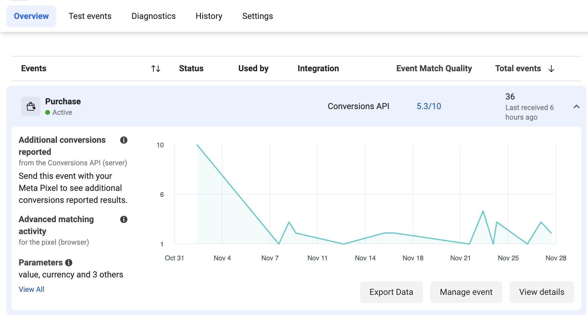Sort by Total events descending arrow
This screenshot has height=321, width=588.
[x=551, y=69]
